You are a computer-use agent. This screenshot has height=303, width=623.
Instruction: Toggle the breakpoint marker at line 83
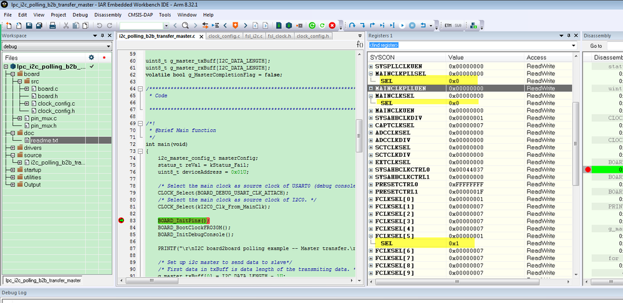click(121, 220)
